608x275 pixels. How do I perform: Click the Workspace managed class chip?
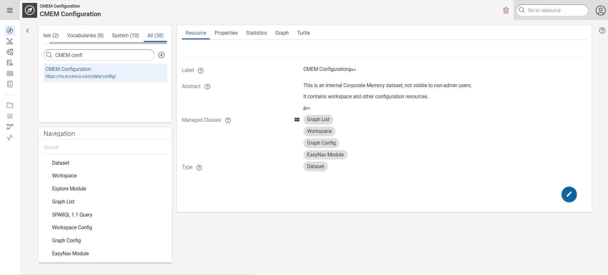[319, 131]
